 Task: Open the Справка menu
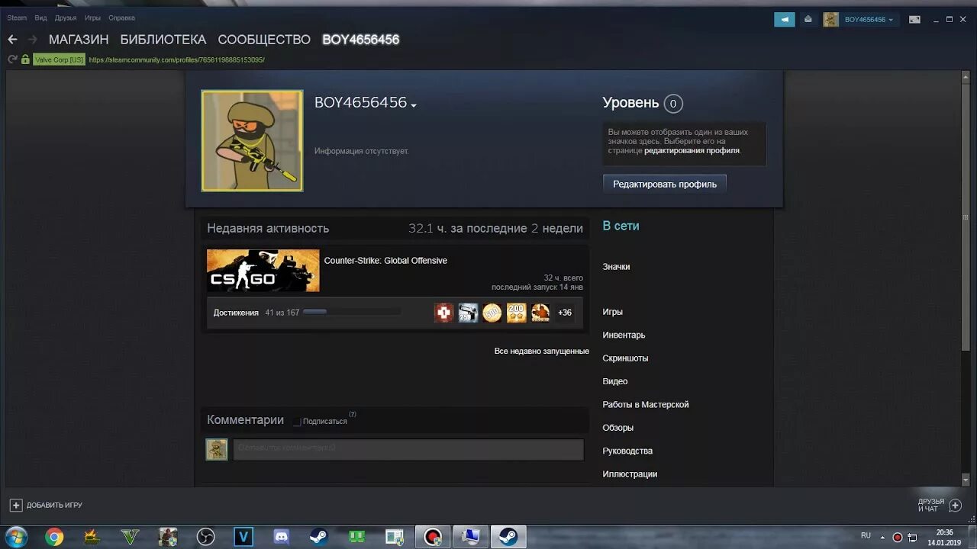click(121, 18)
